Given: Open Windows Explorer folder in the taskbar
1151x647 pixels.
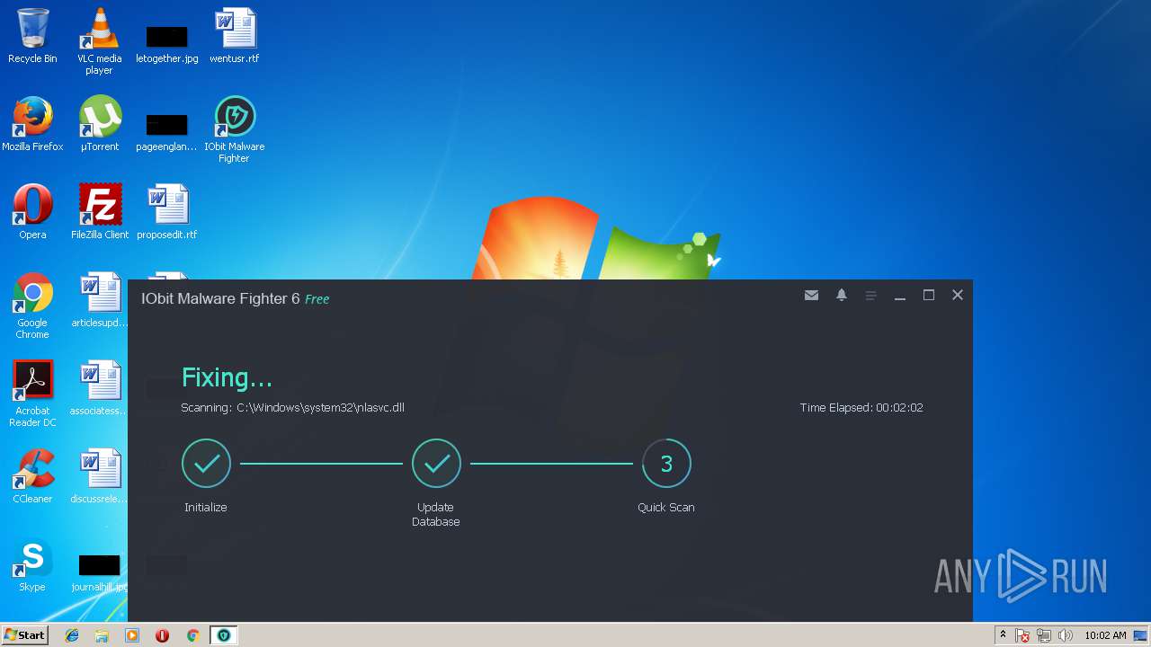Looking at the screenshot, I should pos(102,635).
